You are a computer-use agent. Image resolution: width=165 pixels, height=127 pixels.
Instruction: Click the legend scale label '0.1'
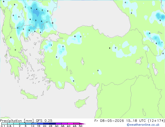[x=3, y=126]
